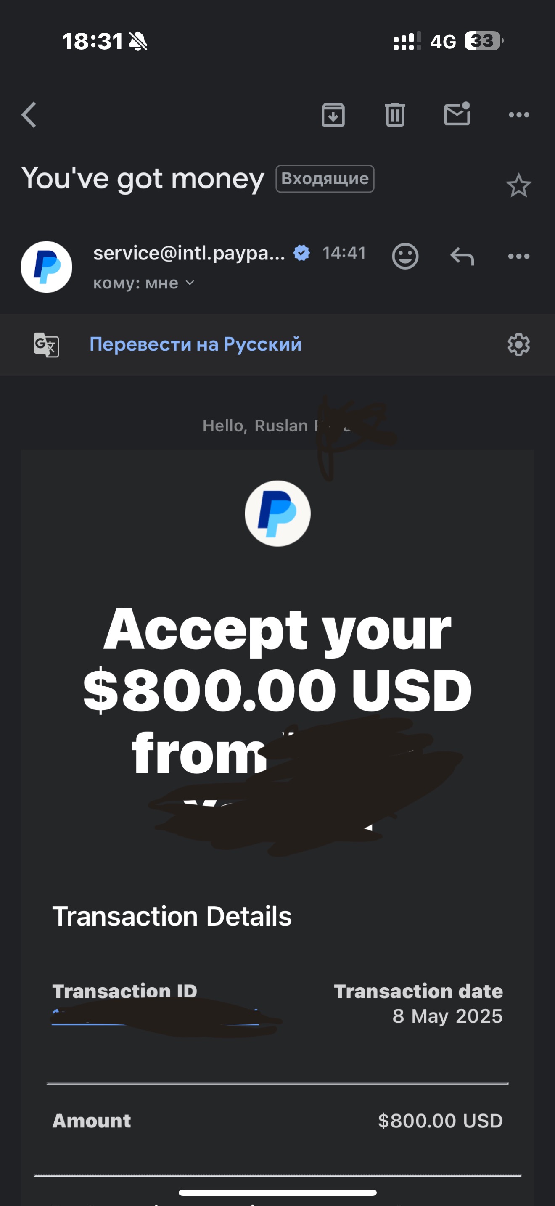Tap Перевести на Русский to translate
555x1206 pixels.
[x=196, y=344]
